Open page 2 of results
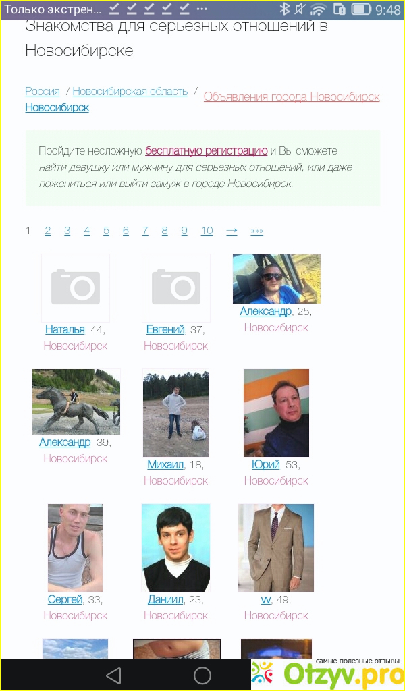405x691 pixels. pos(48,231)
